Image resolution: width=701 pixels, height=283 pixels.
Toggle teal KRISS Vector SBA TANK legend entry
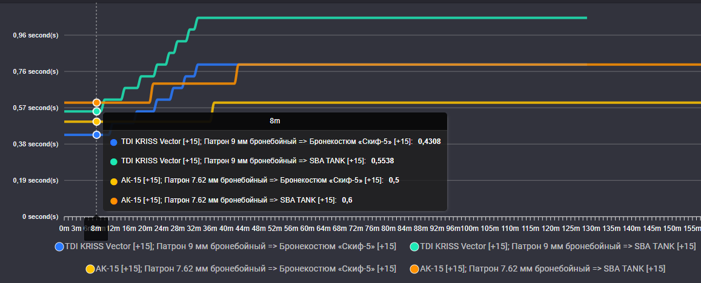click(553, 246)
